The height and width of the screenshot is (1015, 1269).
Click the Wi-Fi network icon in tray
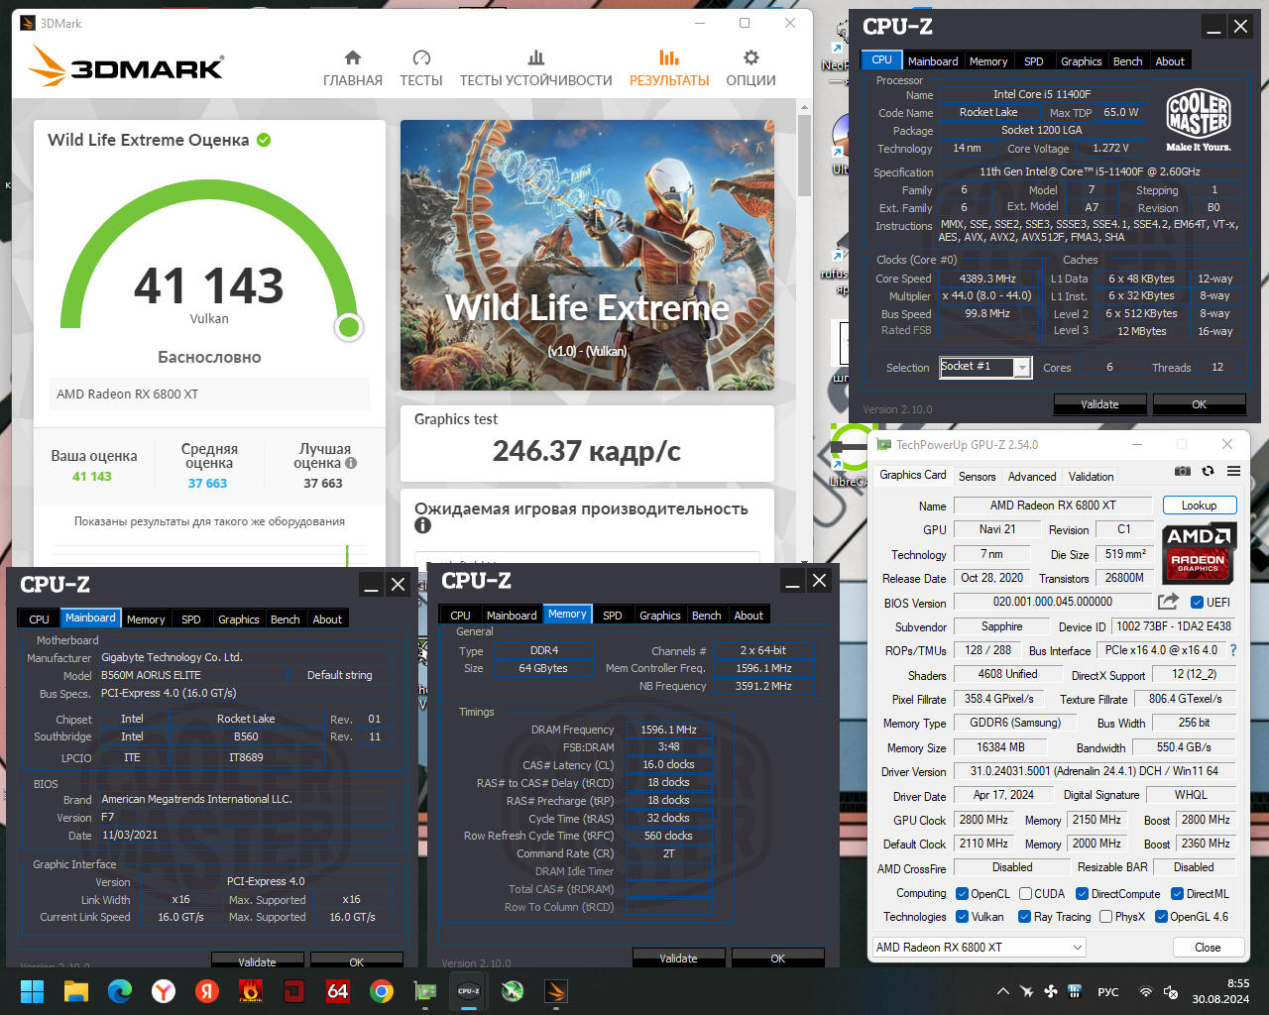click(1146, 992)
